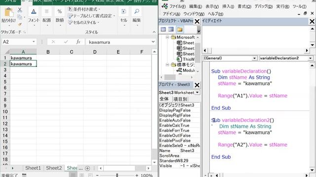
Task: Click the Visible property row in Properties
Action: coord(180,166)
